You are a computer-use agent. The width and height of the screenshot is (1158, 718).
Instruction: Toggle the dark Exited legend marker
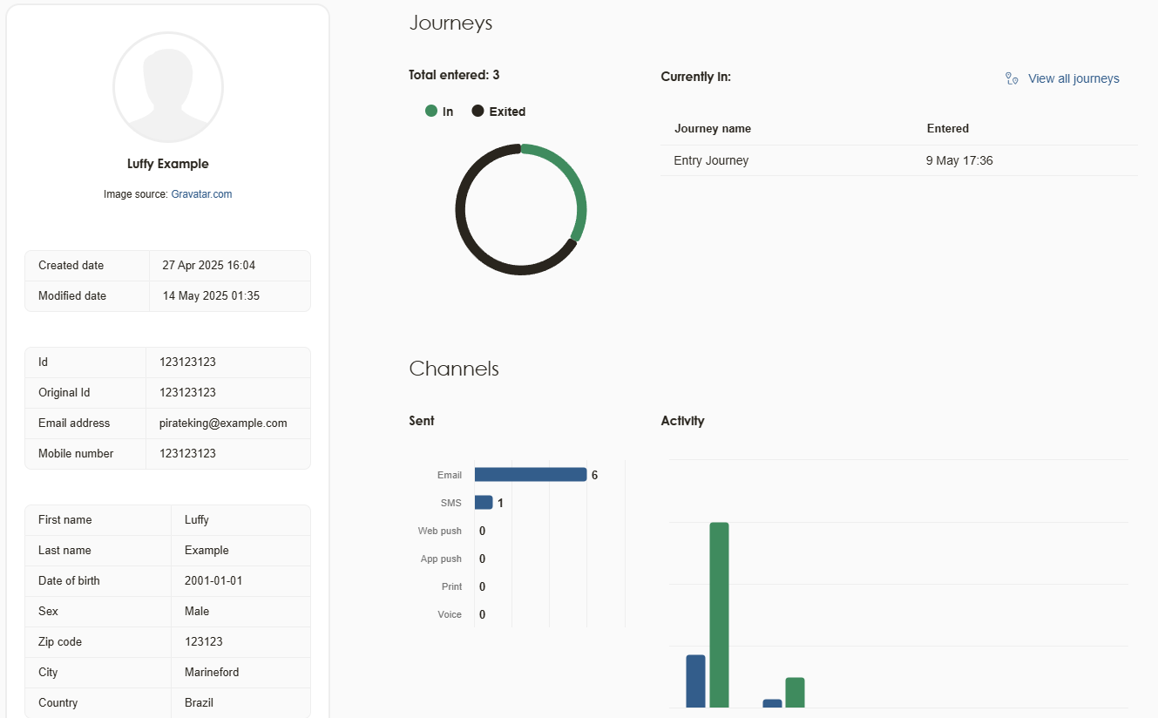pos(477,111)
